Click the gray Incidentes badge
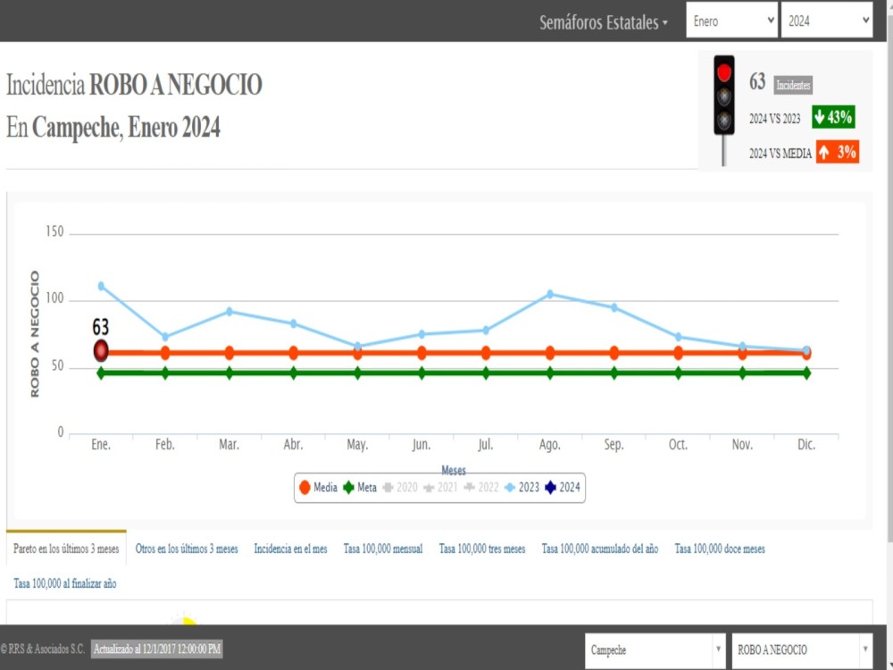This screenshot has width=893, height=670. click(x=793, y=85)
